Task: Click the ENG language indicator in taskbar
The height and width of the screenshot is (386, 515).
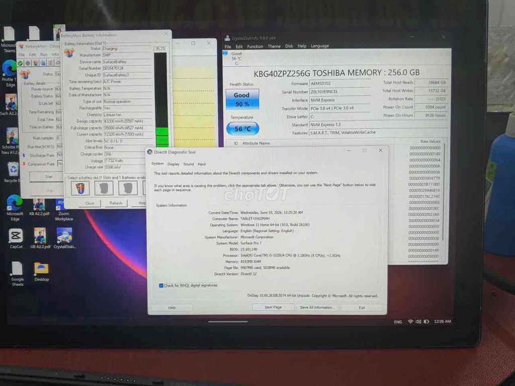Action: [398, 322]
